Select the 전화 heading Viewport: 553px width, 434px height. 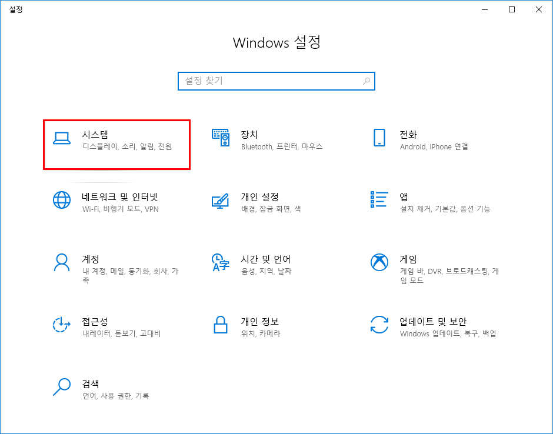pyautogui.click(x=408, y=134)
